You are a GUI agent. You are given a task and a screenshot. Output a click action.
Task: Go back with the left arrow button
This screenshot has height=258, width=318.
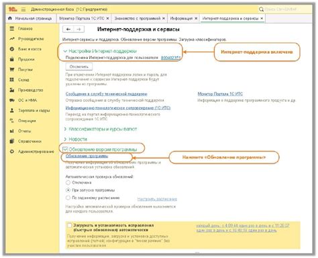pyautogui.click(x=68, y=29)
